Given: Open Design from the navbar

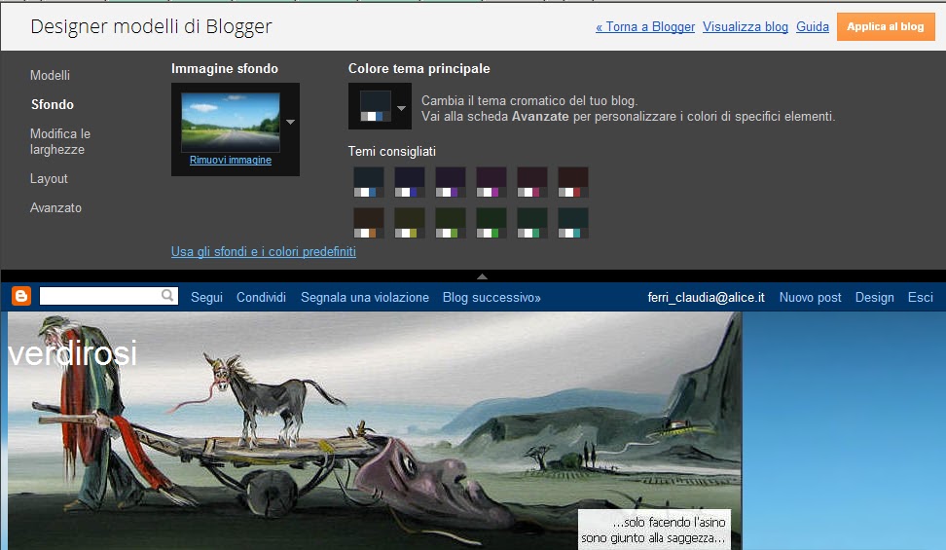Looking at the screenshot, I should (x=874, y=297).
